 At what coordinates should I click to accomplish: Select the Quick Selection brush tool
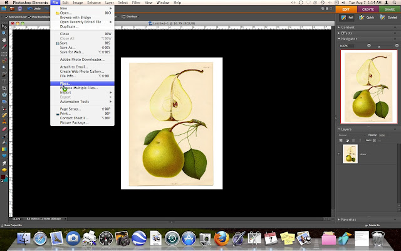tap(4, 74)
